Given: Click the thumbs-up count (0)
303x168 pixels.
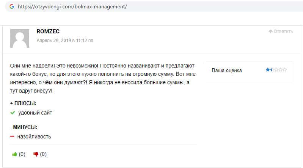Looking at the screenshot, I should pyautogui.click(x=22, y=154).
